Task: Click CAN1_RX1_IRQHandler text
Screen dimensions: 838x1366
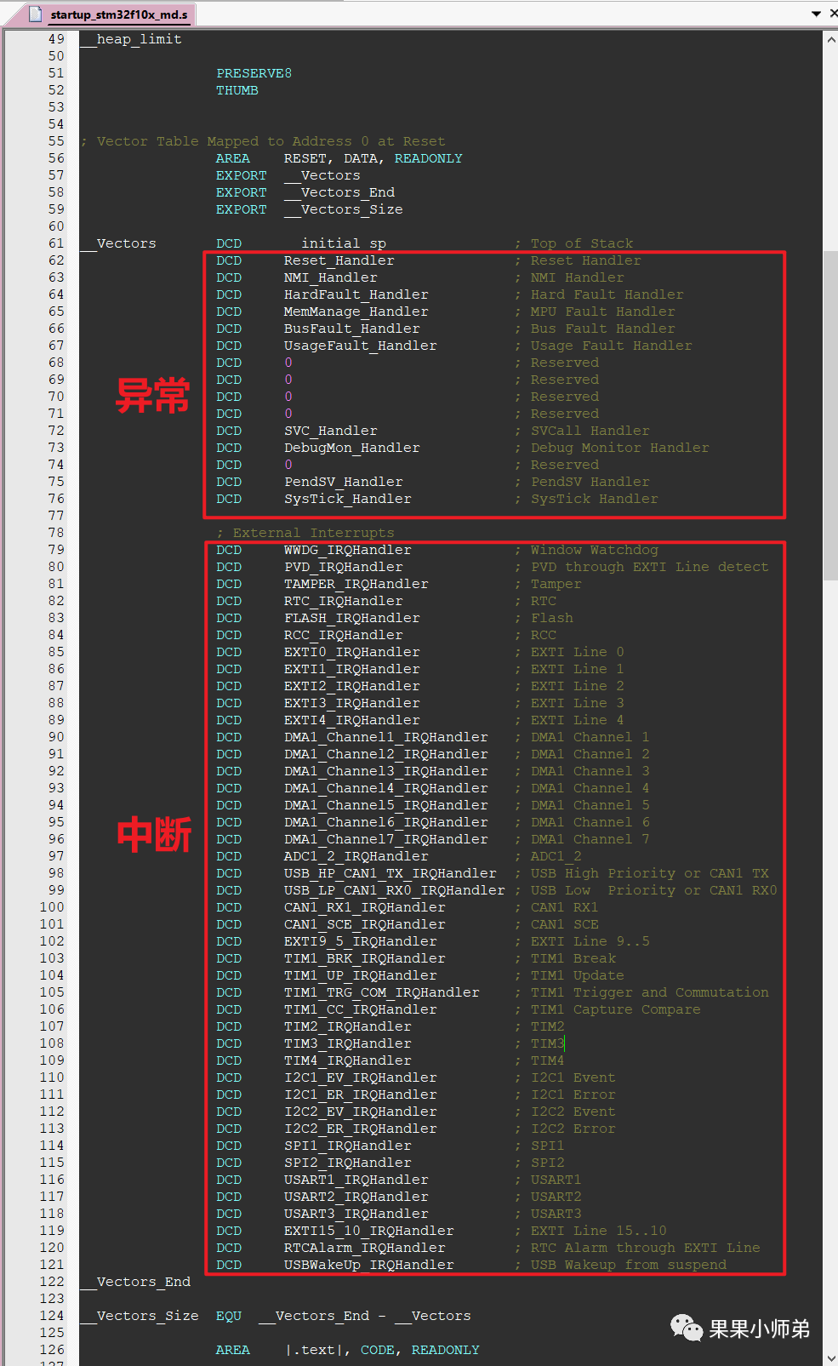Action: (x=364, y=907)
